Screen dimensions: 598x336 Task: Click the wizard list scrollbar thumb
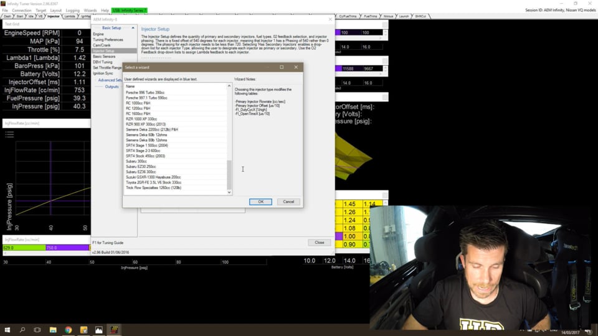pos(229,174)
